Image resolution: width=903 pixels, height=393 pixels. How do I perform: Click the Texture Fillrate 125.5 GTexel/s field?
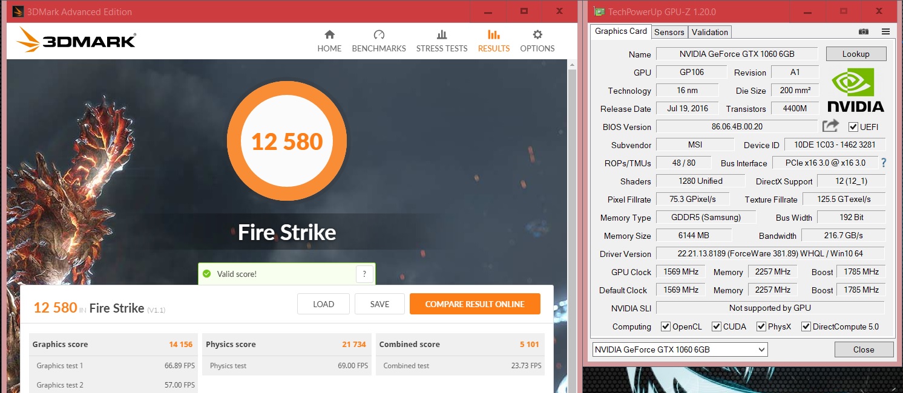[844, 199]
